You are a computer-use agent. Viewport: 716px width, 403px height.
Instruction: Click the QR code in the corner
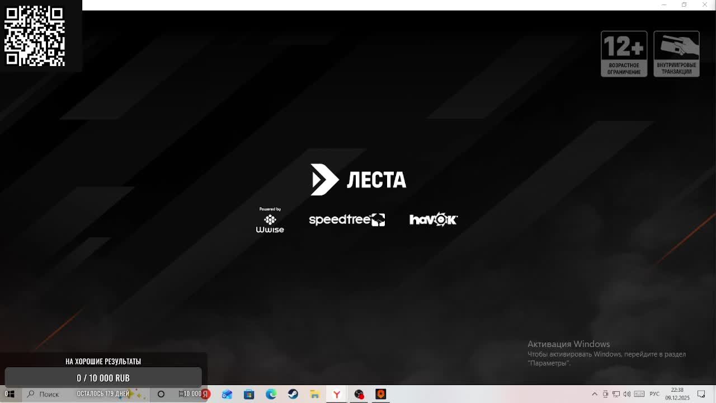click(35, 36)
